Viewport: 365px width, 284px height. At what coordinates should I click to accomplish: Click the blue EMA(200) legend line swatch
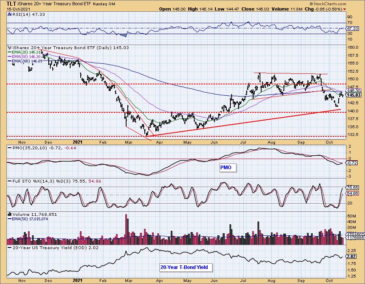click(x=10, y=61)
